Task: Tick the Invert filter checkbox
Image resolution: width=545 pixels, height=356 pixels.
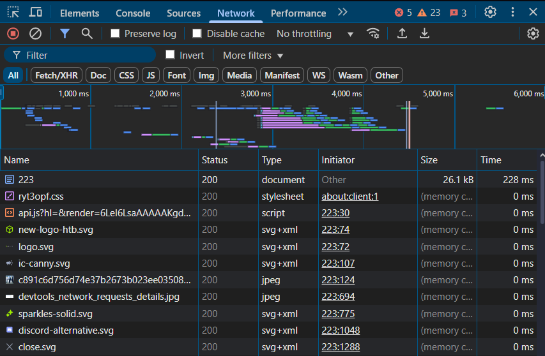Action: (x=170, y=55)
